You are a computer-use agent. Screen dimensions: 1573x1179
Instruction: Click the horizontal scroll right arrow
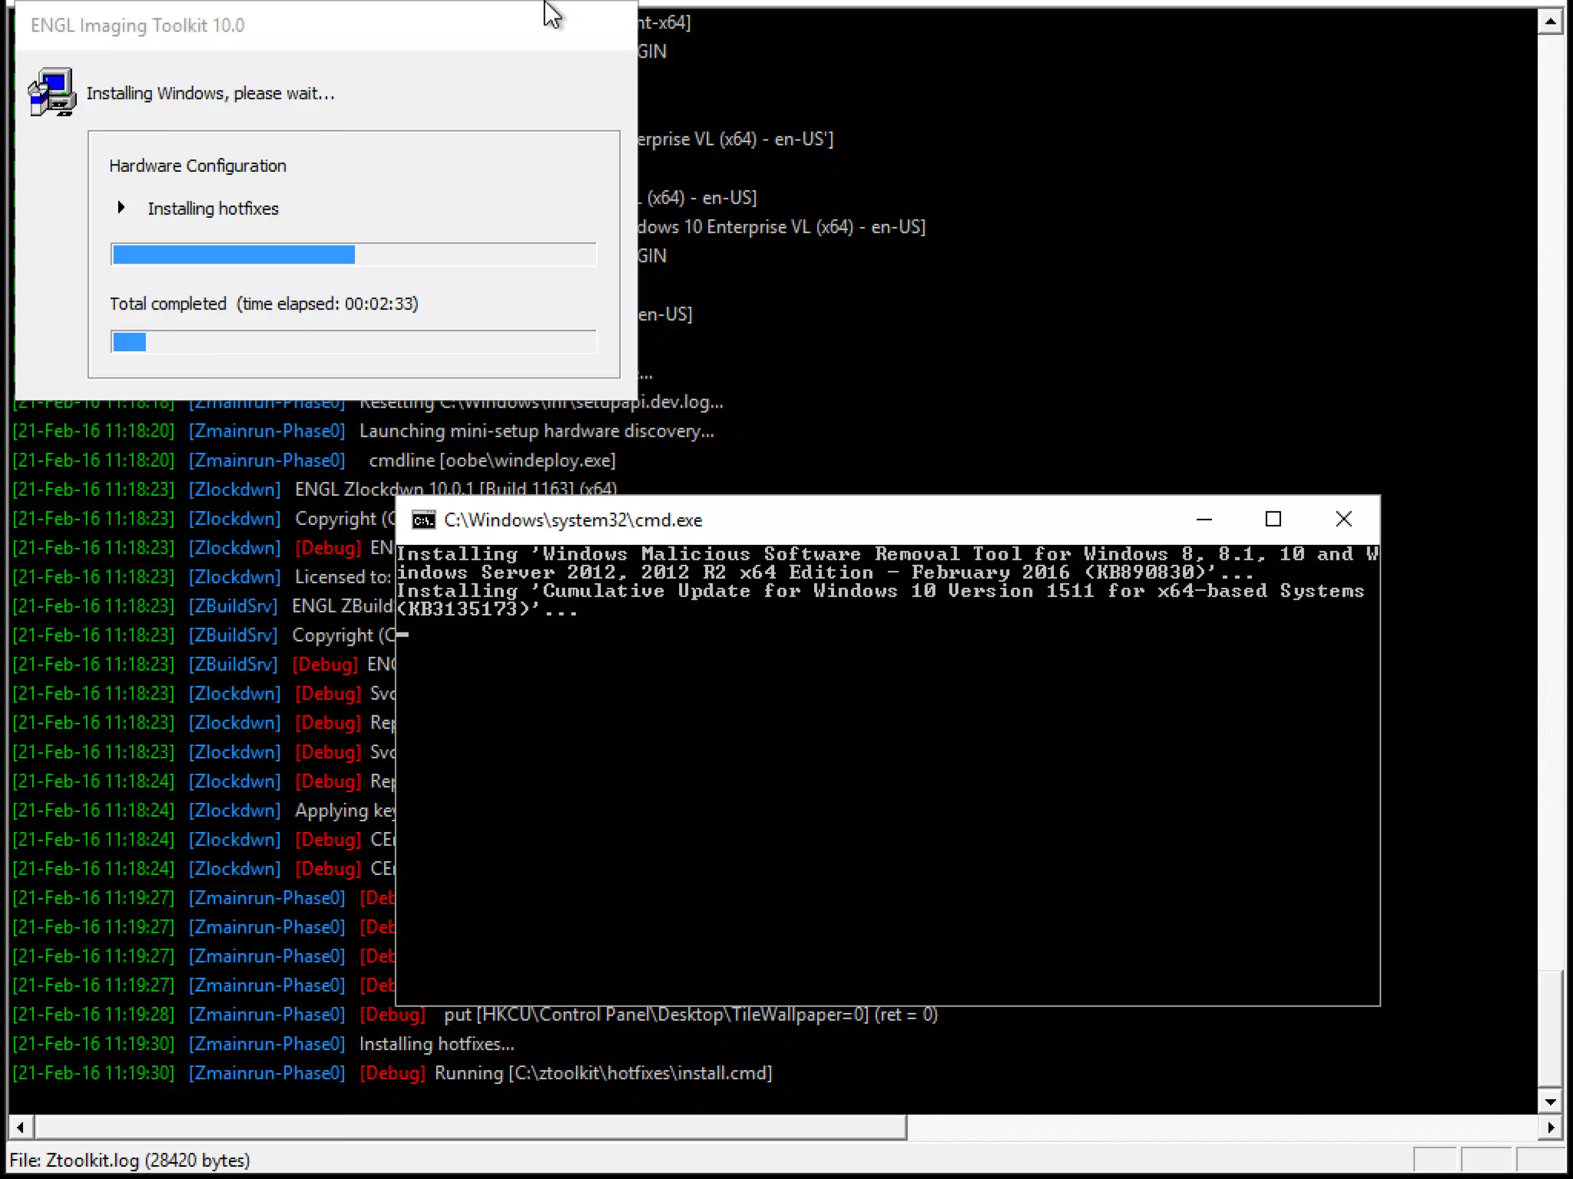coord(1551,1128)
